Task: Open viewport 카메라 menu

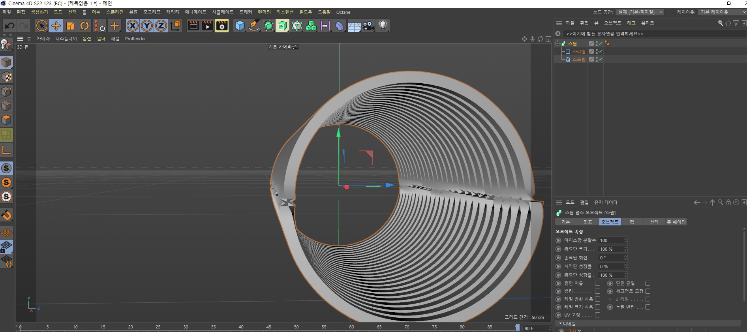Action: 43,39
